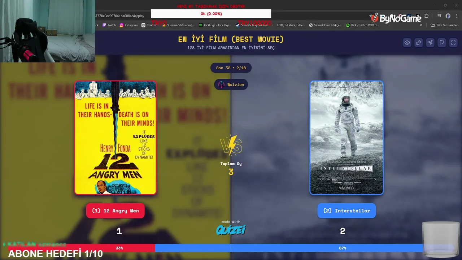The width and height of the screenshot is (462, 260).
Task: Click the Son 32 • 2/16 round badge
Action: (231, 68)
